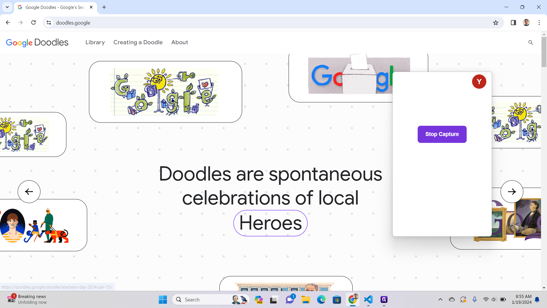Open clock showing 8:55 AM
Image resolution: width=547 pixels, height=308 pixels.
click(x=522, y=299)
